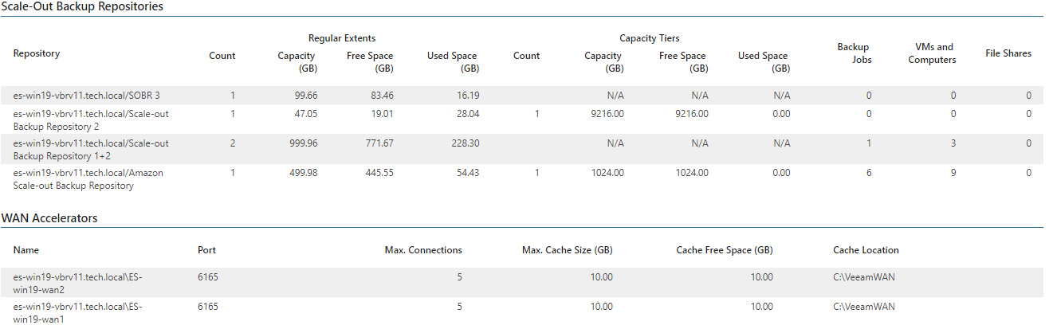Click the WAN Accelerators section title

point(49,217)
